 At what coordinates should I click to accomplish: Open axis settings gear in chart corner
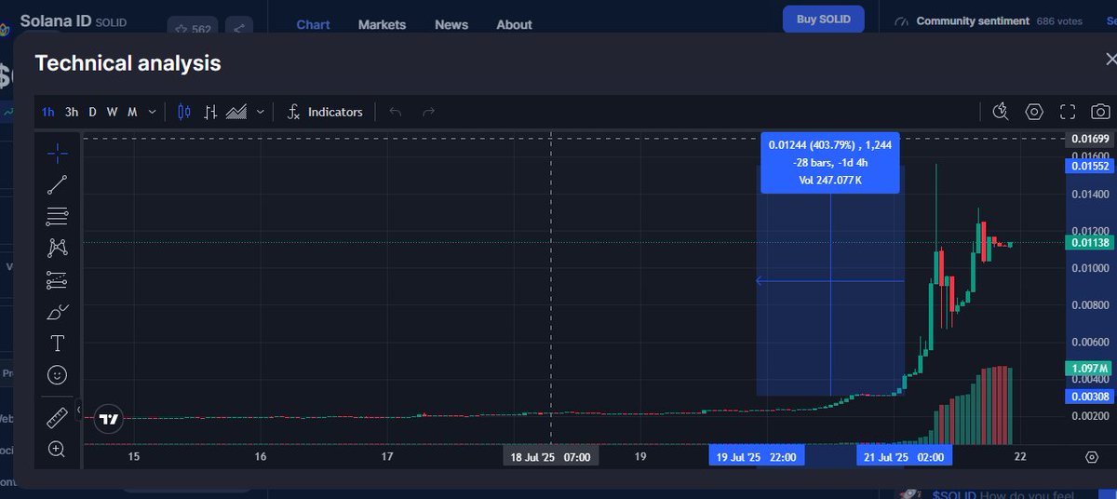point(1092,456)
